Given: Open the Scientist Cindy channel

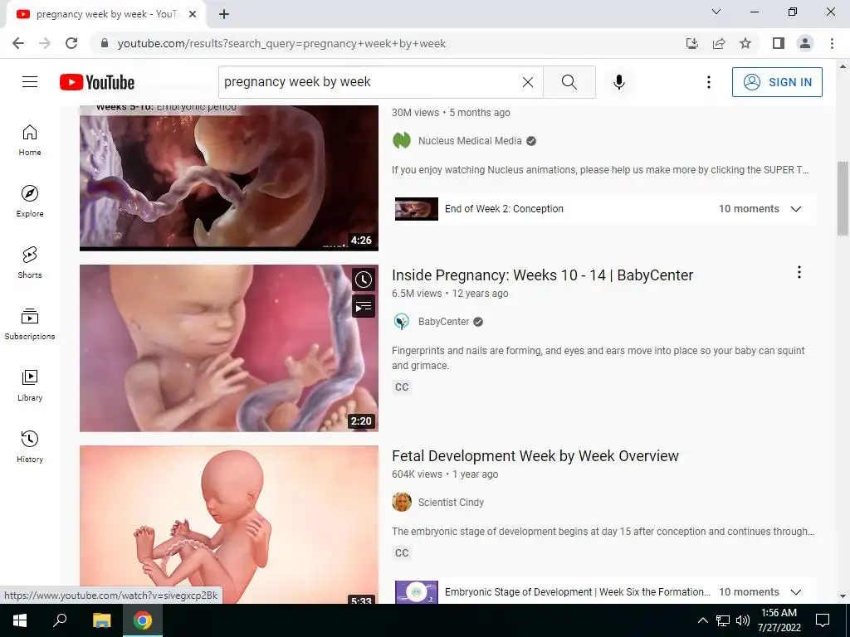Looking at the screenshot, I should (x=451, y=503).
